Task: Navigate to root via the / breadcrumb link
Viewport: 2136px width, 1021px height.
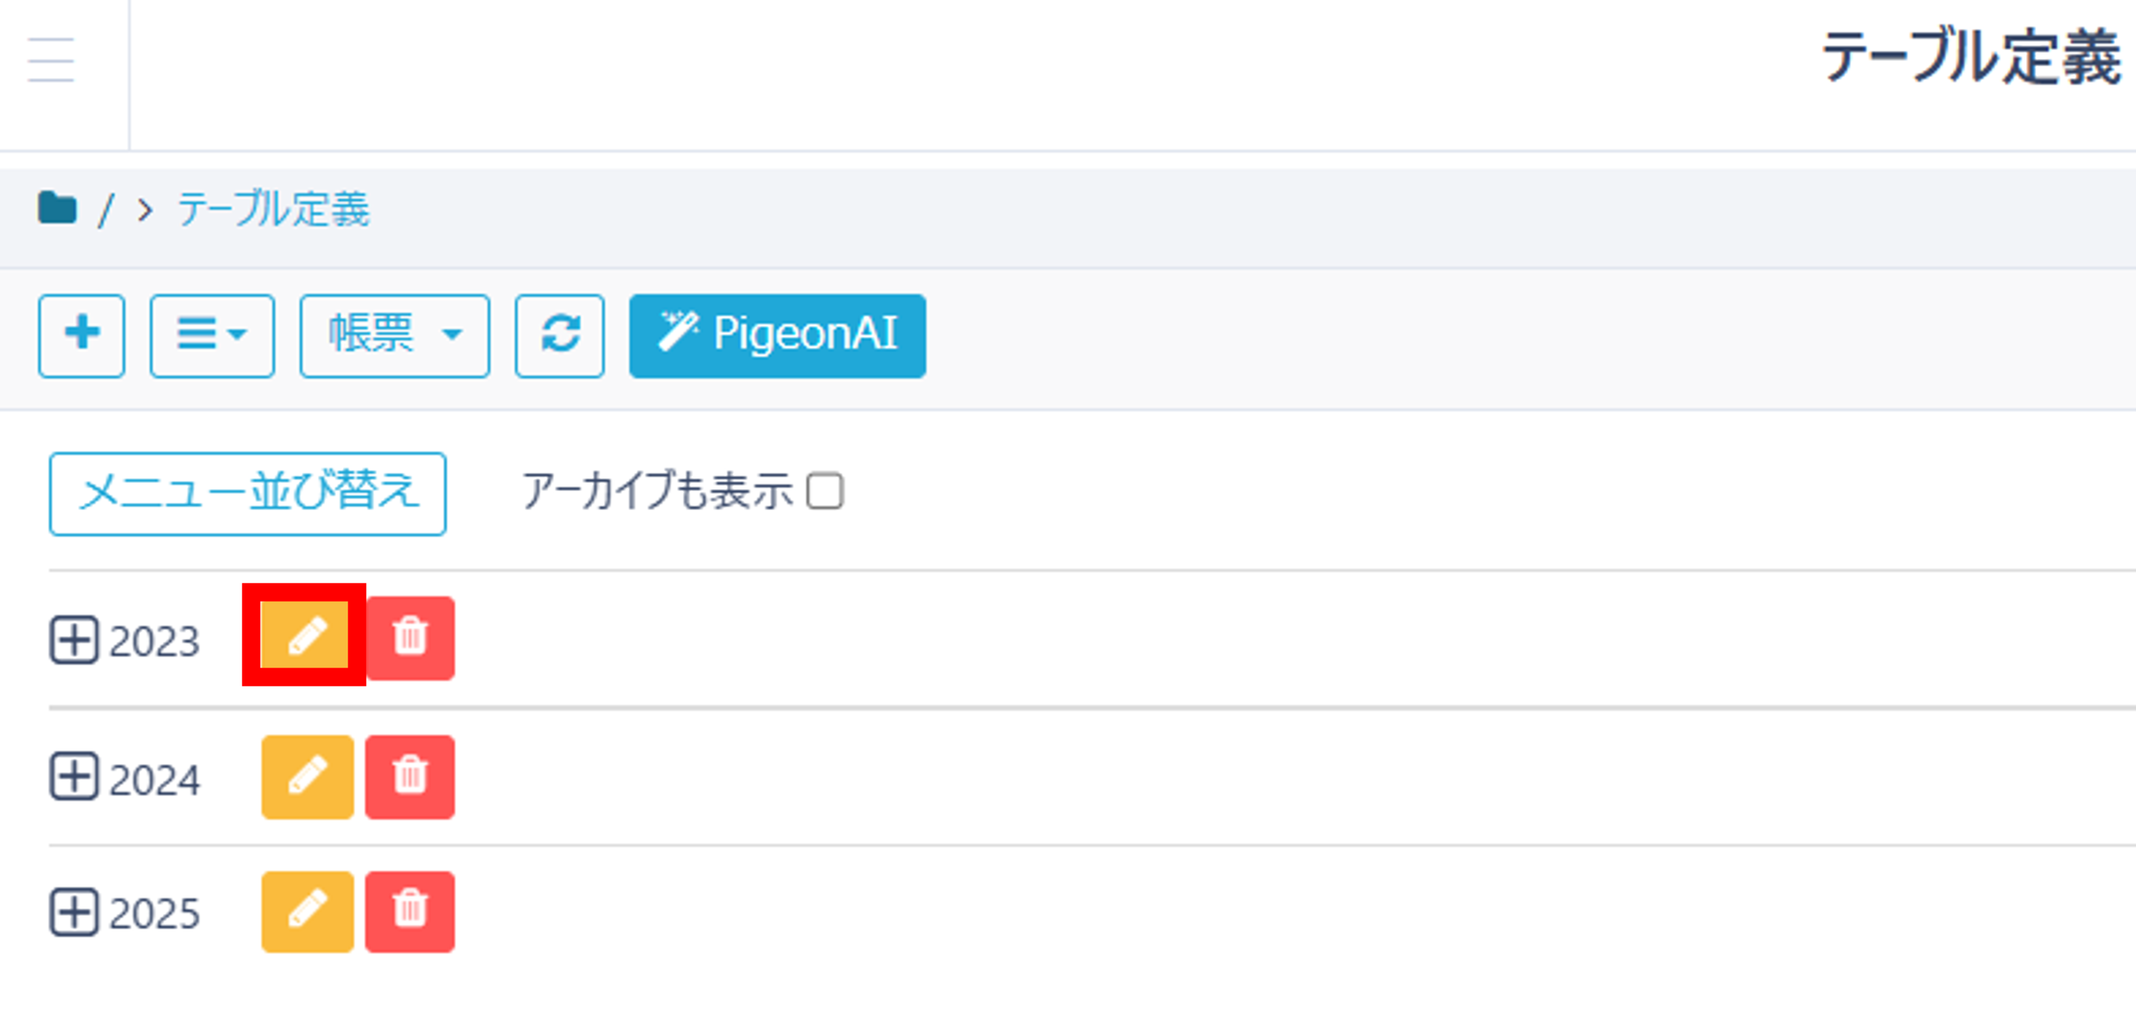Action: point(106,209)
